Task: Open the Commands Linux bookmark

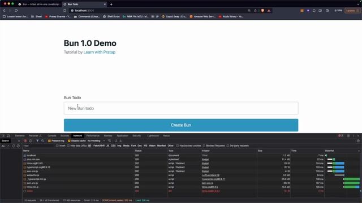Action: tap(87, 16)
